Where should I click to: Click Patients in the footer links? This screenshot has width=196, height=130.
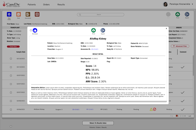coord(92,127)
